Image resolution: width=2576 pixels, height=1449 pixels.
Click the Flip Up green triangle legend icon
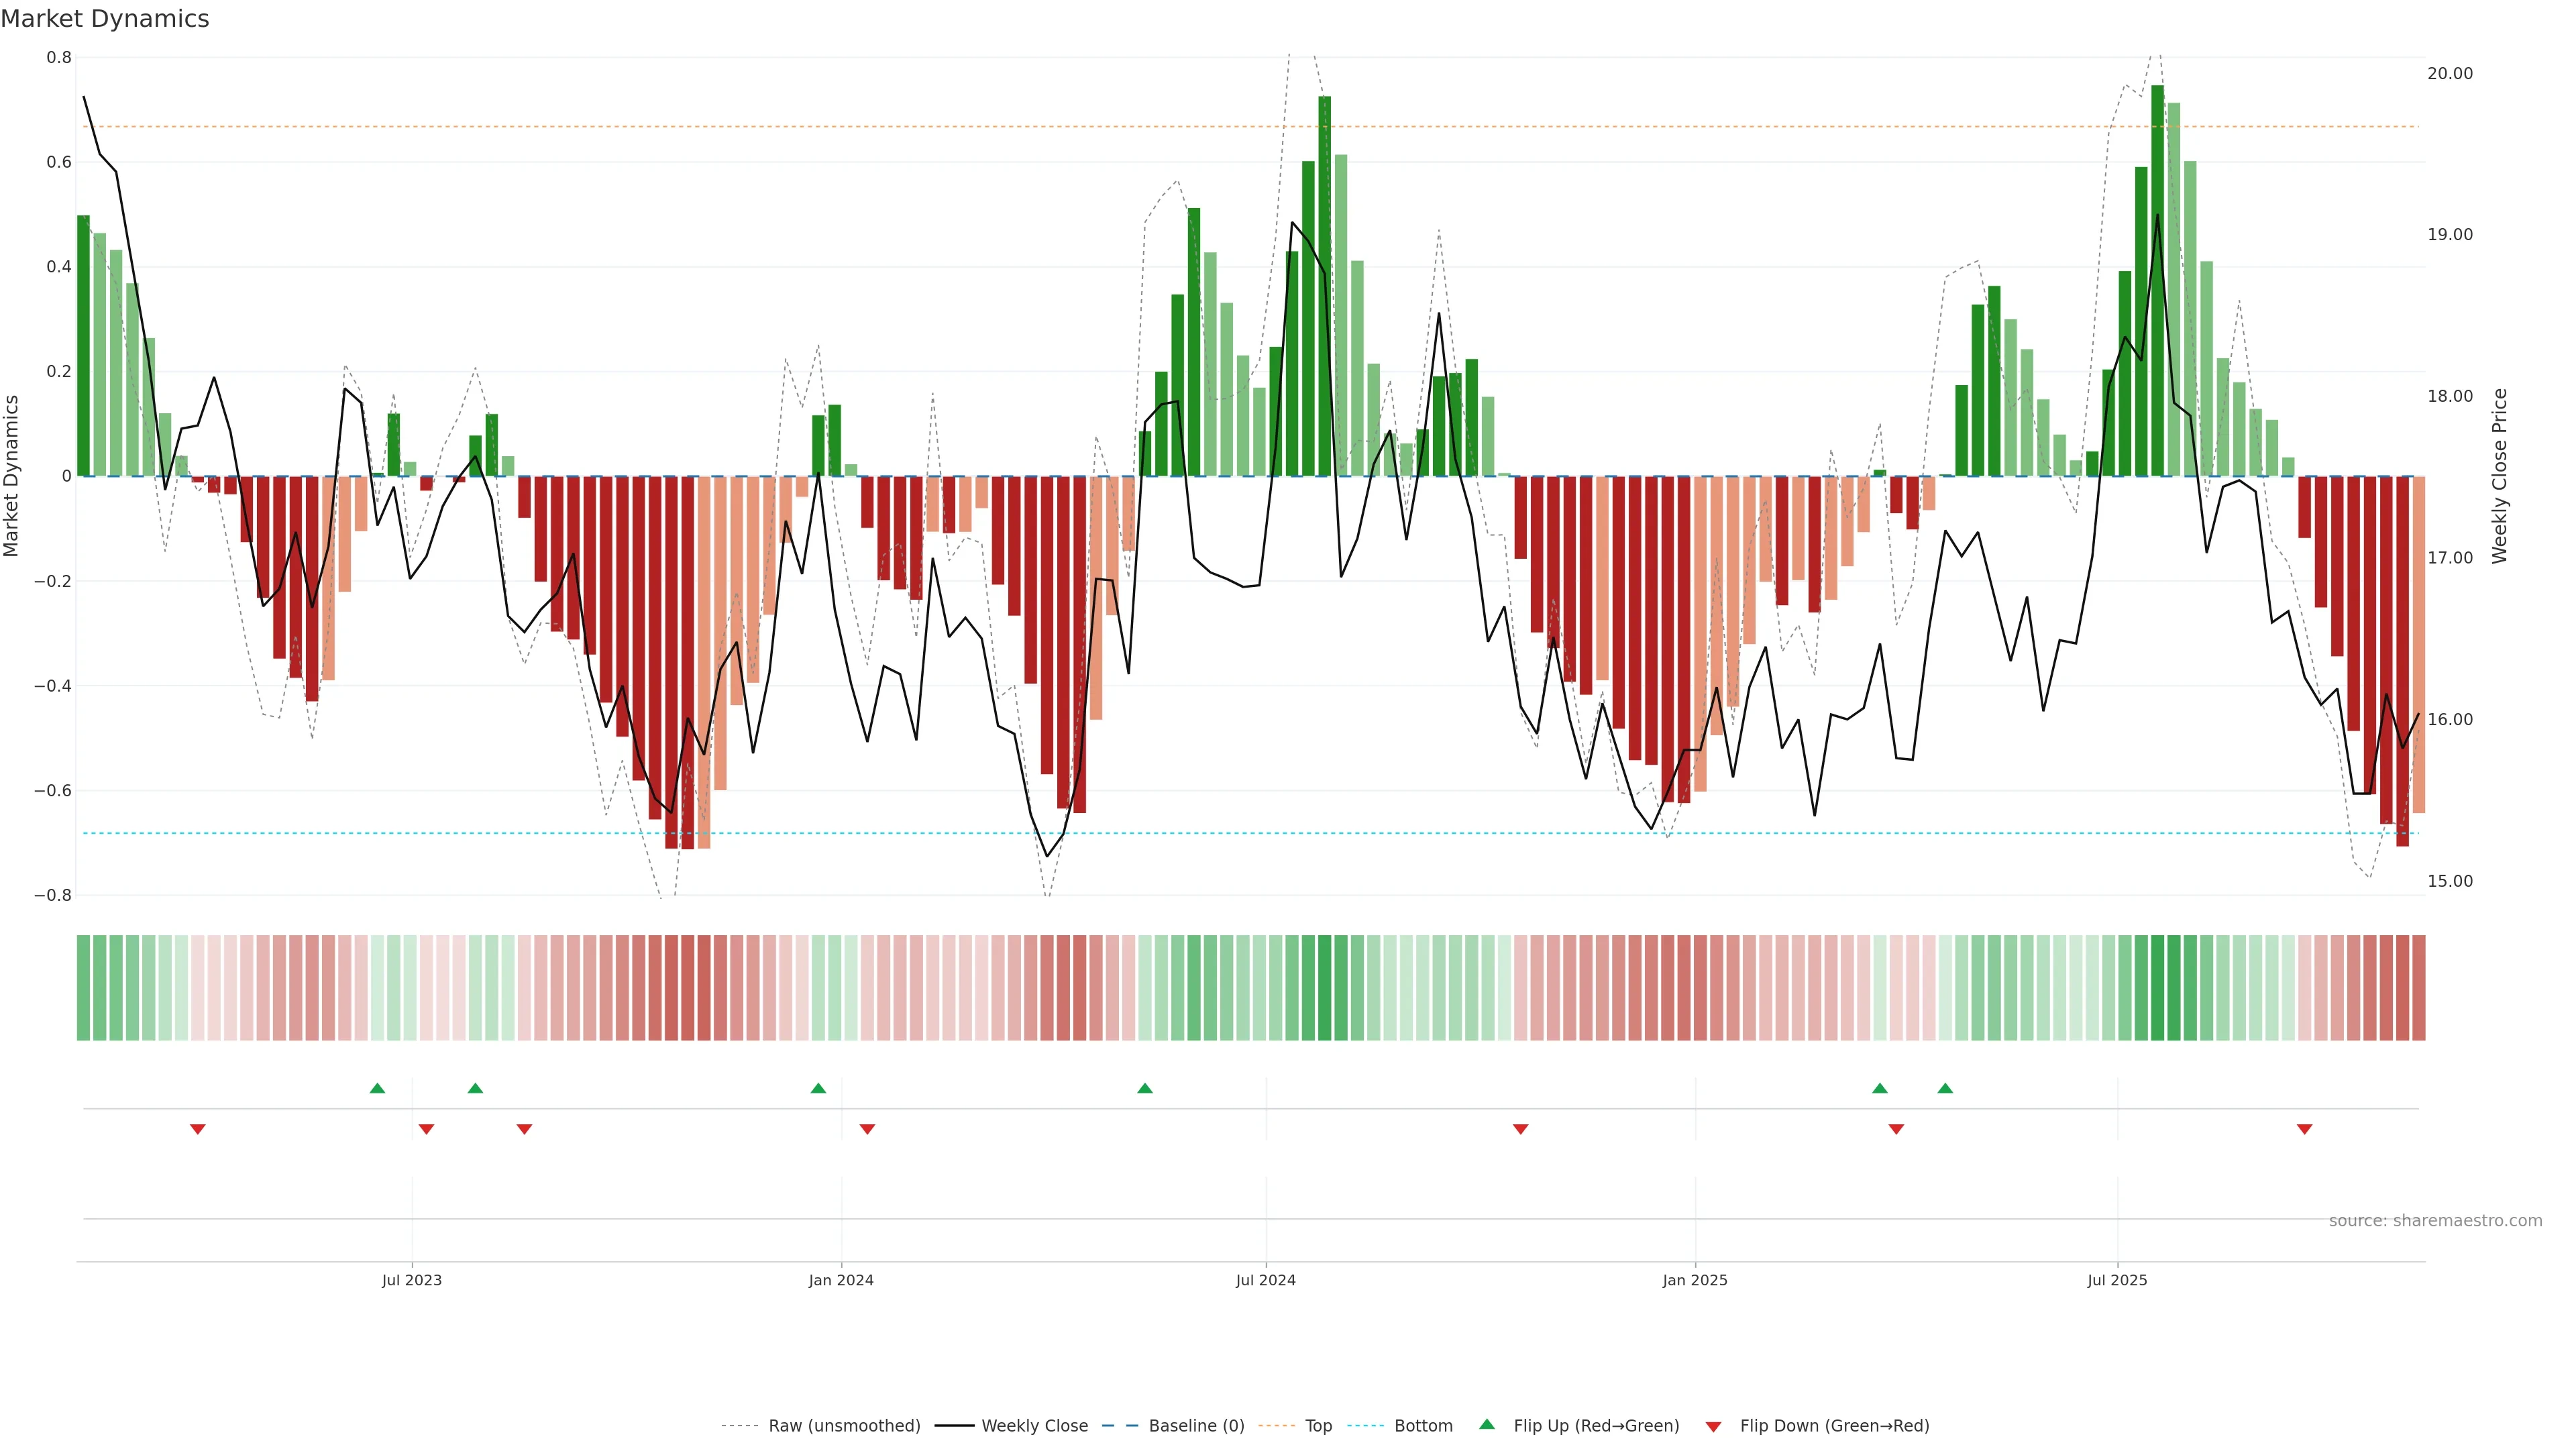pos(1487,1424)
